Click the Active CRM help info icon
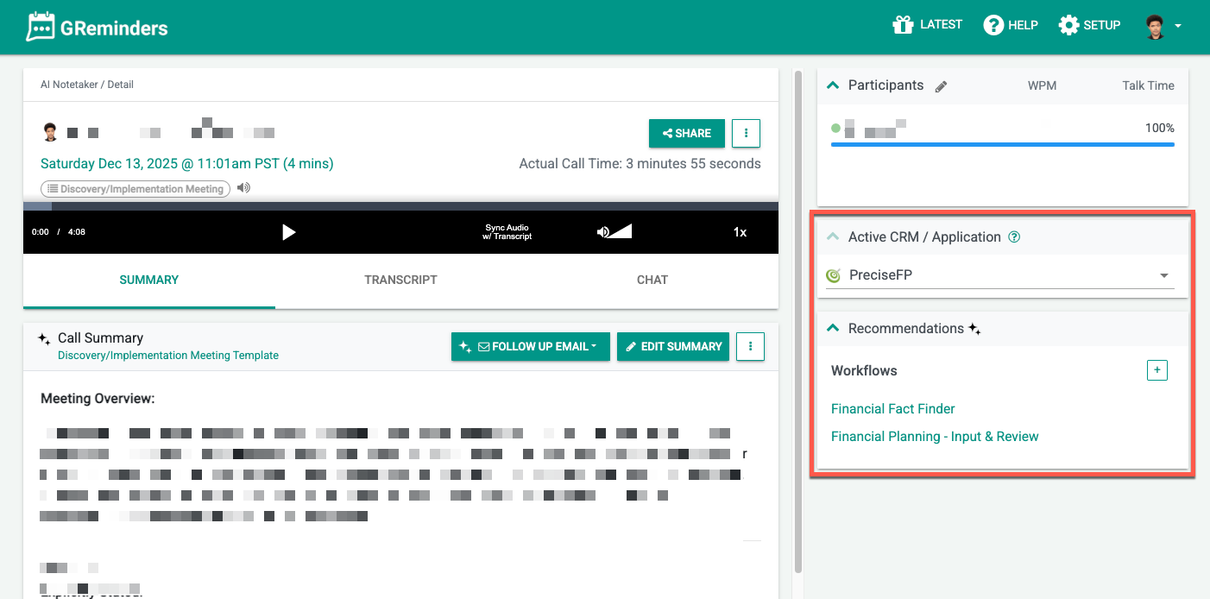The height and width of the screenshot is (599, 1210). (1015, 237)
